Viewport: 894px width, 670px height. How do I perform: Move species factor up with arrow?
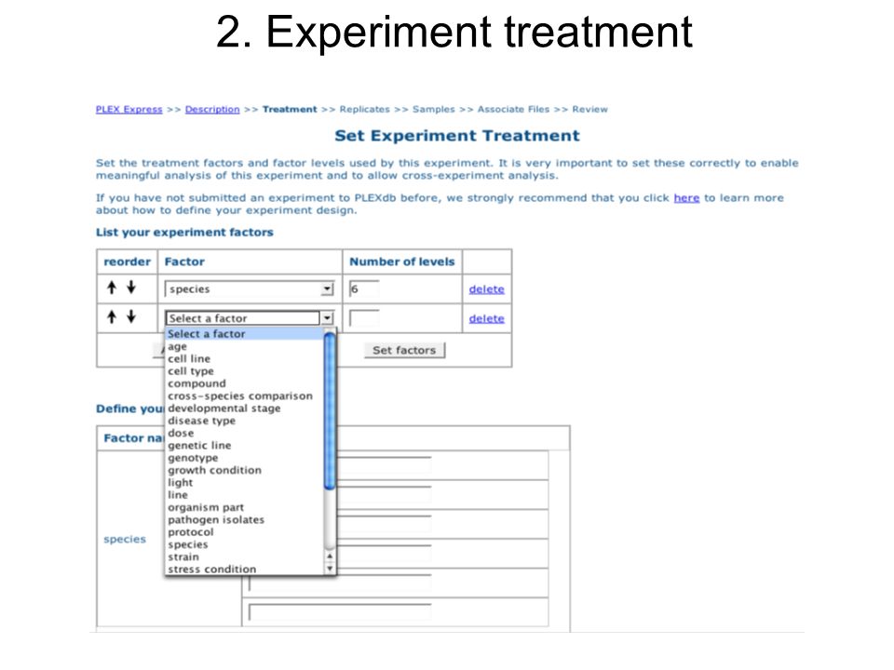[x=112, y=288]
